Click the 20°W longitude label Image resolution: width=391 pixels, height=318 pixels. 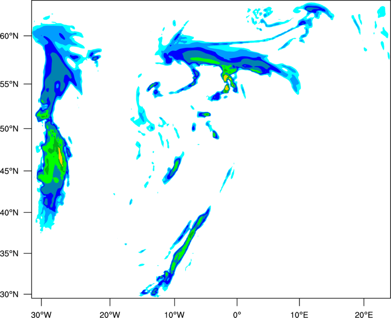[109, 315]
